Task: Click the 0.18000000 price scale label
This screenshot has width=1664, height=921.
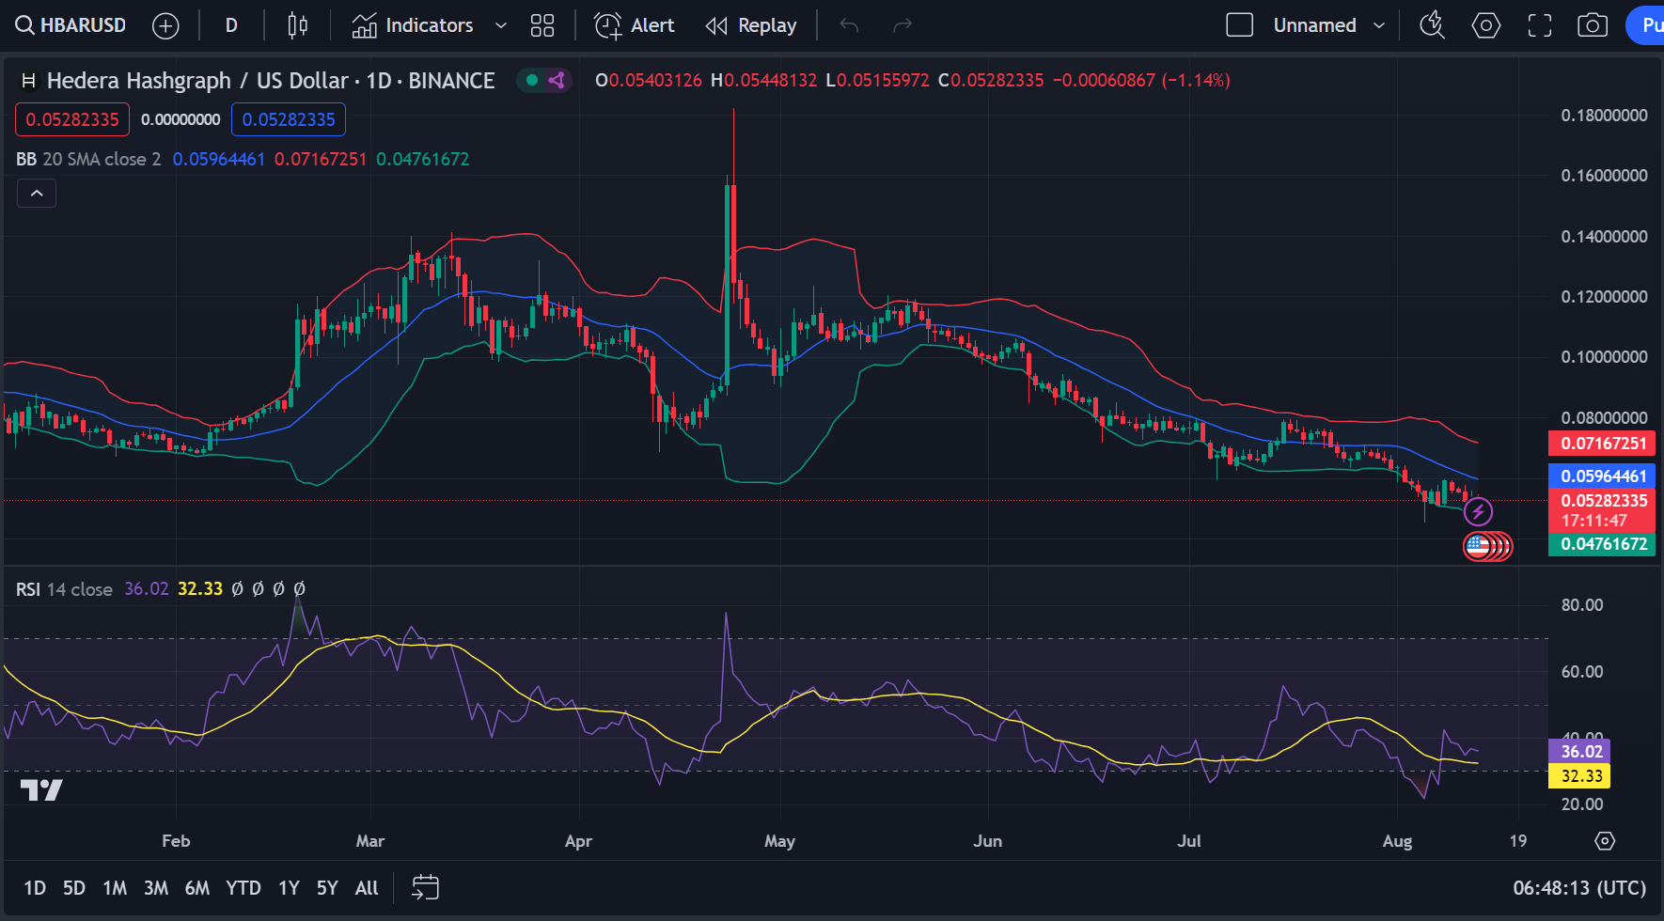Action: (1604, 116)
